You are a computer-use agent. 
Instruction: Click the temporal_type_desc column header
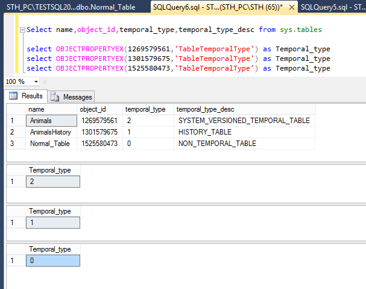coord(245,109)
